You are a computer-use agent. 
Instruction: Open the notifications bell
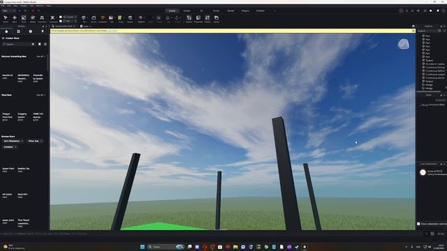438,10
